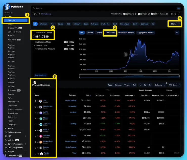187x160 pixels.
Task: Open Overview in the sidebar
Action: coord(16,20)
